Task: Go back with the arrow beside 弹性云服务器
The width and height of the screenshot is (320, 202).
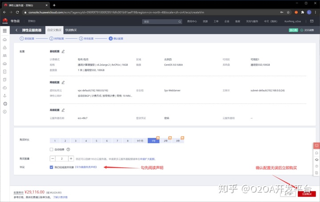Action: point(16,30)
